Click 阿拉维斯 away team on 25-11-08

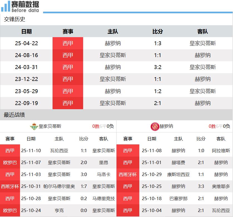(221, 151)
